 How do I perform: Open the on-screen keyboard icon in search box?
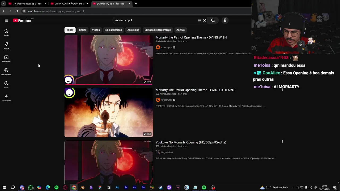(x=199, y=20)
